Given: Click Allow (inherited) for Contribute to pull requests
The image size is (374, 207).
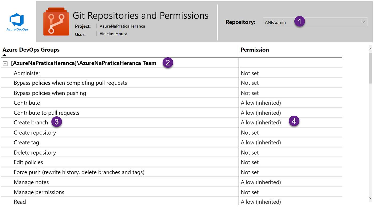Looking at the screenshot, I should coord(261,113).
